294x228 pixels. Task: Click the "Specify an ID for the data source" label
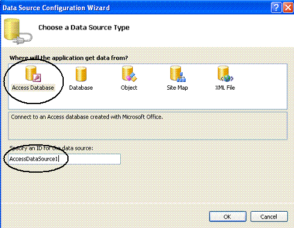tap(51, 148)
